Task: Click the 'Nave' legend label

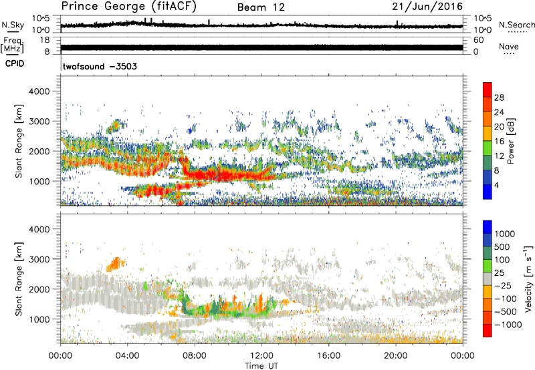Action: coord(509,46)
